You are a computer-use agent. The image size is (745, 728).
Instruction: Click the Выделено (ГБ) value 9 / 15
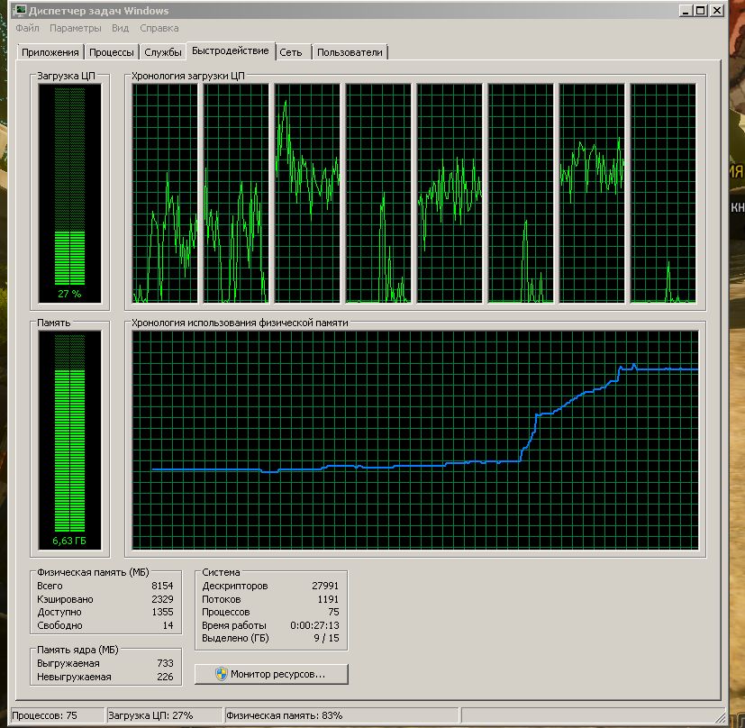tap(327, 638)
